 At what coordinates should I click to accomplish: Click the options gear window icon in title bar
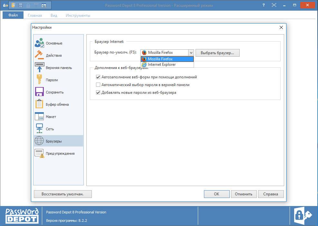(44, 5)
